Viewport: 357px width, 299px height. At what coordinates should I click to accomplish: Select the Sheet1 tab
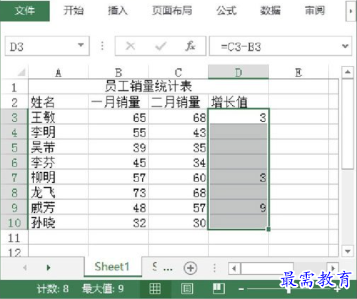[112, 266]
